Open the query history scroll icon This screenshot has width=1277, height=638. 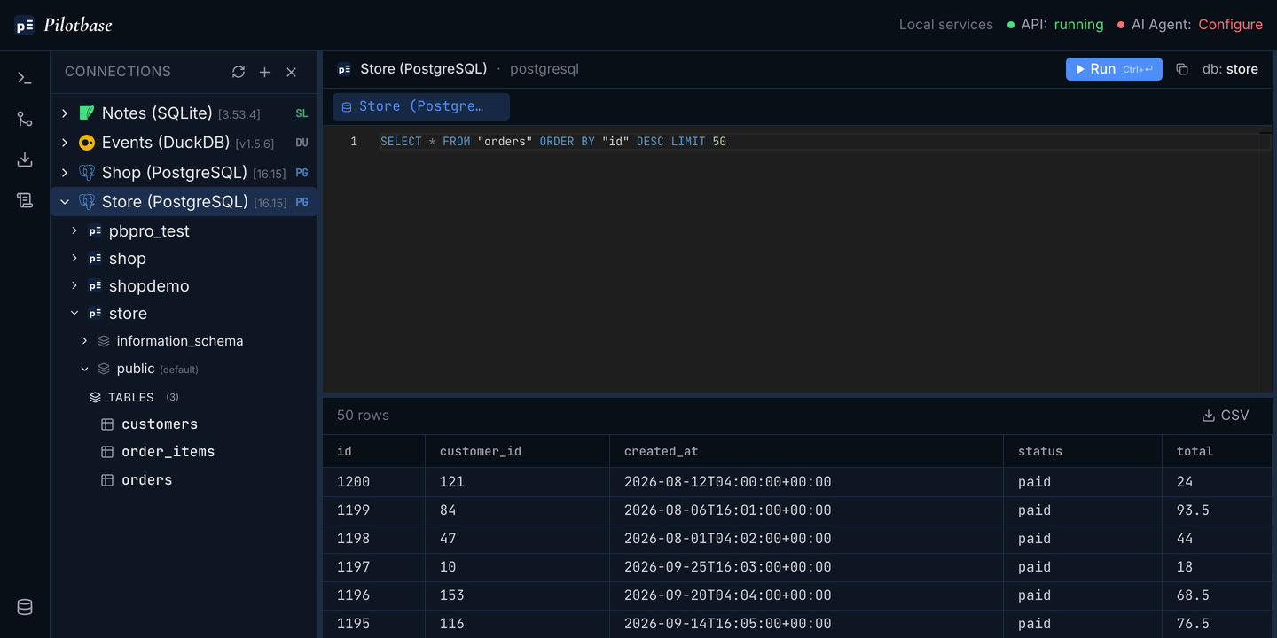click(x=25, y=200)
